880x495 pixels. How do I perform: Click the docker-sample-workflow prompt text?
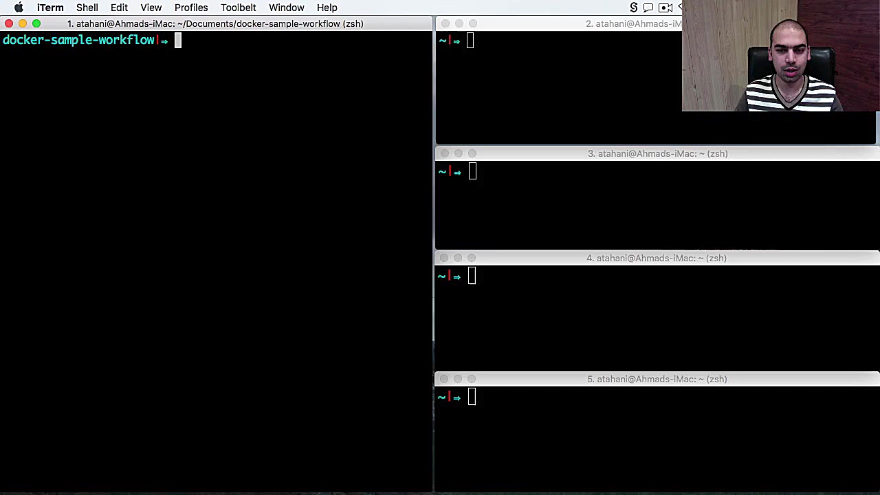tap(78, 40)
